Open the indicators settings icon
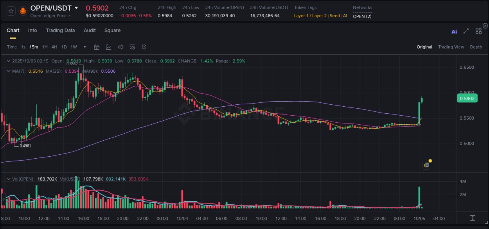The image size is (489, 229). tap(132, 47)
